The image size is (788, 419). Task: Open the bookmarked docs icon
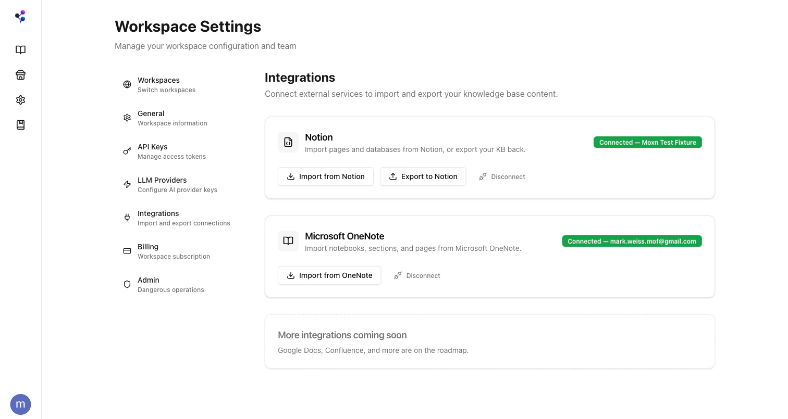click(20, 125)
